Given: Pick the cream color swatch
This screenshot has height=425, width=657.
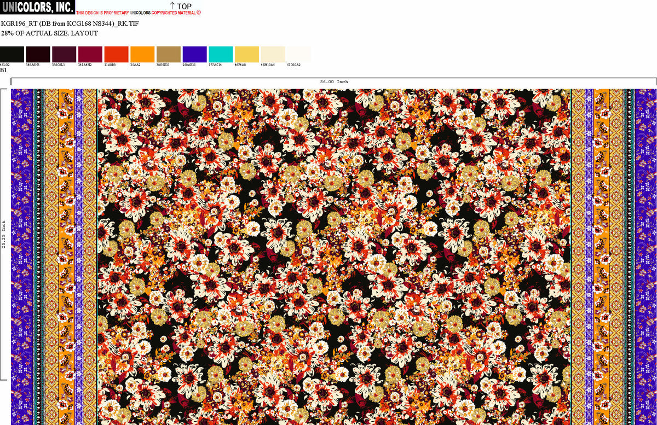Looking at the screenshot, I should 273,54.
